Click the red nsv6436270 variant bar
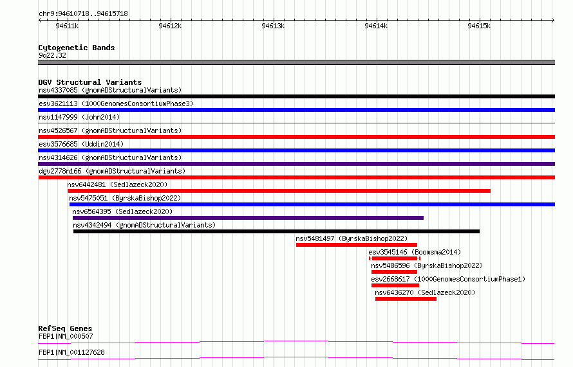Screen dimensions: 573x367 click(406, 299)
